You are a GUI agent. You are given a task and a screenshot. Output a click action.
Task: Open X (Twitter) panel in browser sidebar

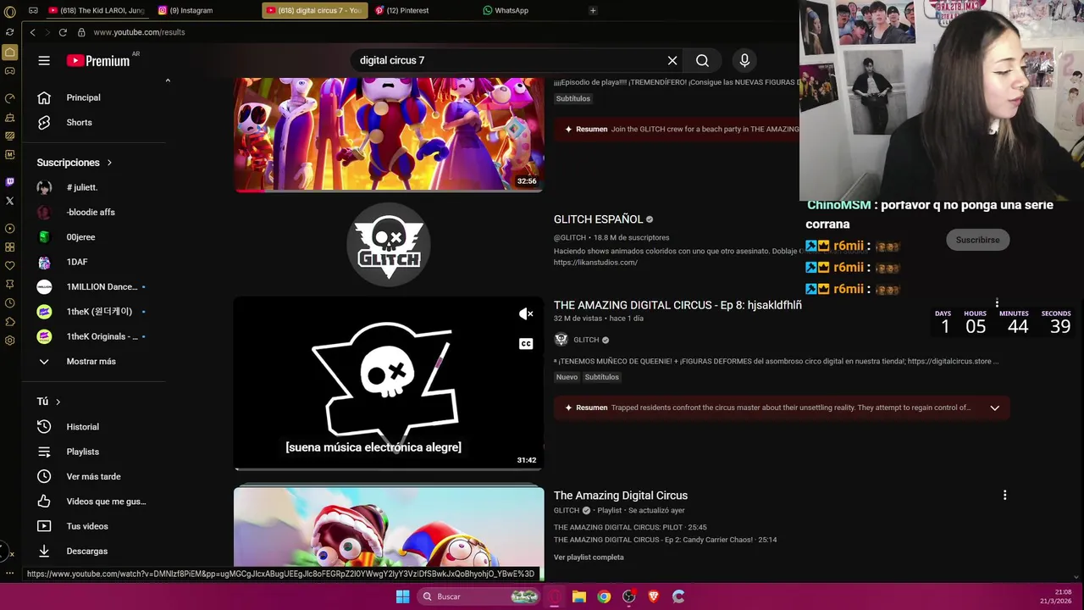click(9, 201)
